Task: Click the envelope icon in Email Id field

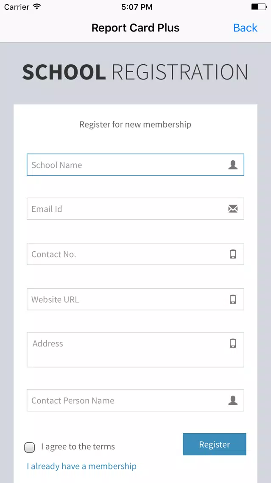Action: click(x=233, y=209)
